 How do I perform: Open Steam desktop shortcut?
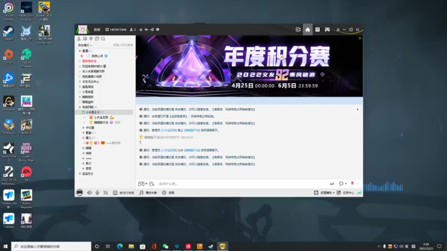point(8,33)
